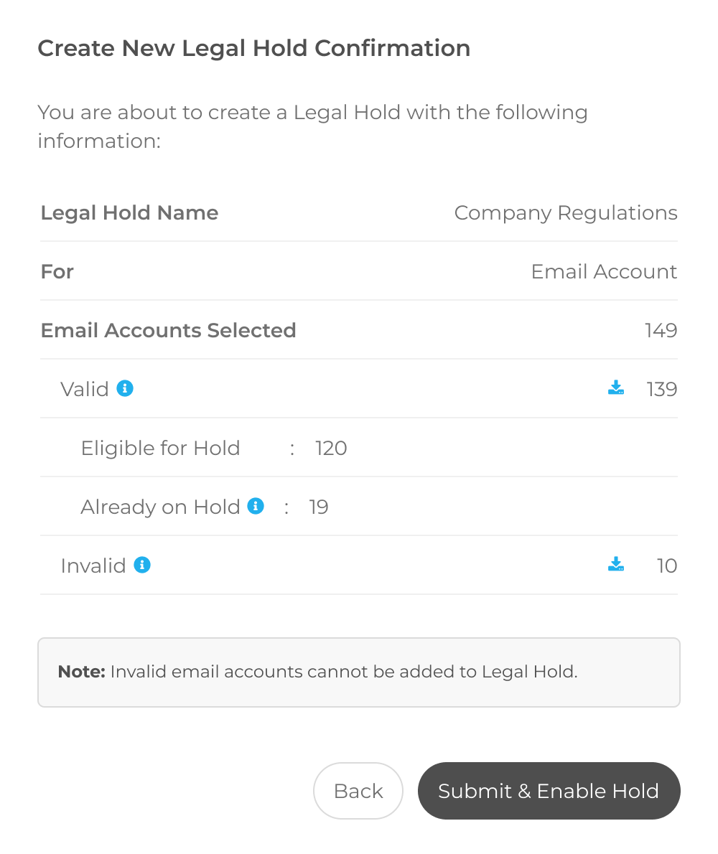Click the Legal Hold Name label

click(130, 213)
